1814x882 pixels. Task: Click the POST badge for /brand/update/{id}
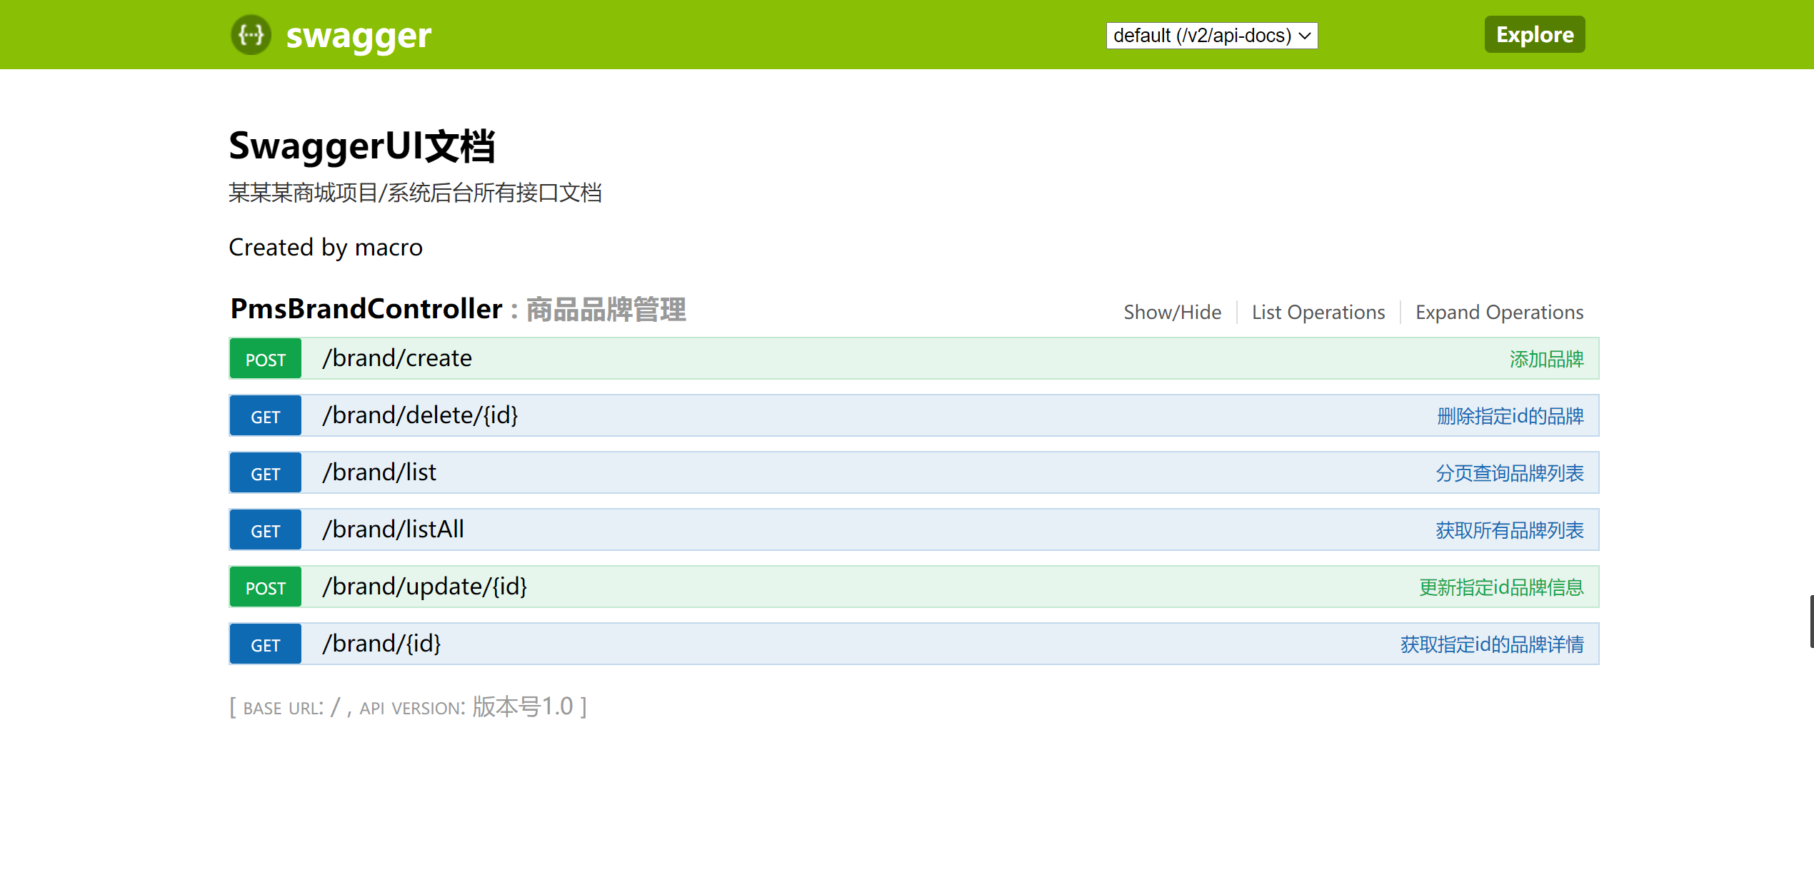point(265,587)
